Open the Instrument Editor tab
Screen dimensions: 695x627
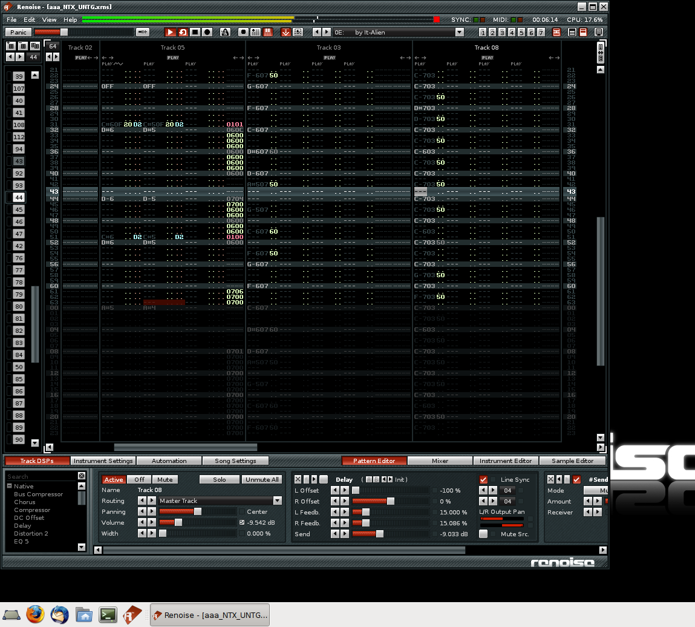tap(506, 461)
